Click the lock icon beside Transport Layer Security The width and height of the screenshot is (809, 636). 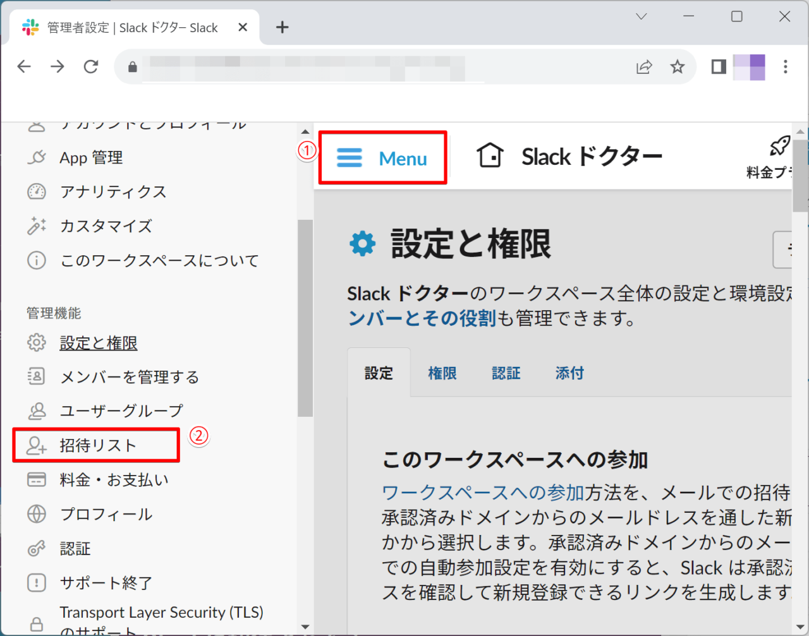(x=37, y=625)
